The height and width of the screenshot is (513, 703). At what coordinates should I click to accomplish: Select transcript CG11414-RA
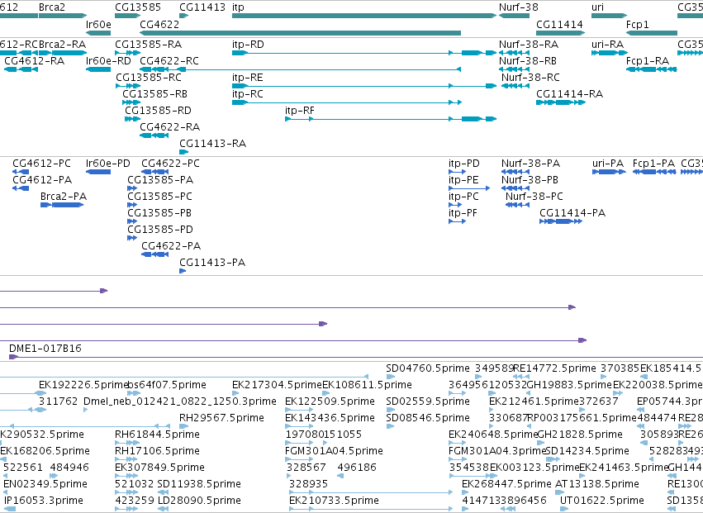click(561, 102)
